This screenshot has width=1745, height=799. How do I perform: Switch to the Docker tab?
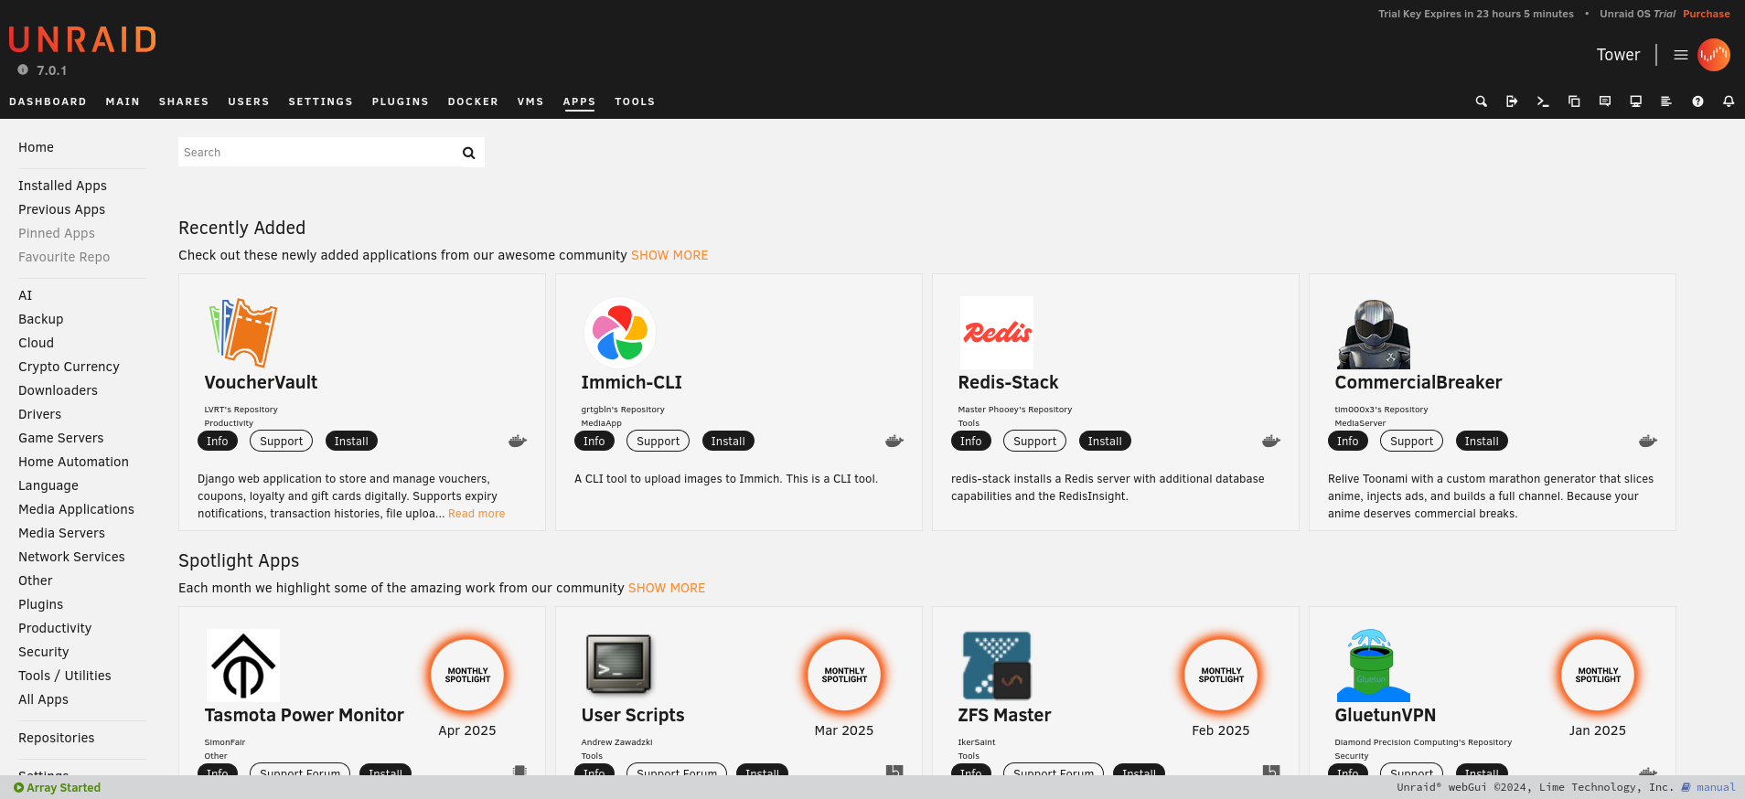point(473,101)
